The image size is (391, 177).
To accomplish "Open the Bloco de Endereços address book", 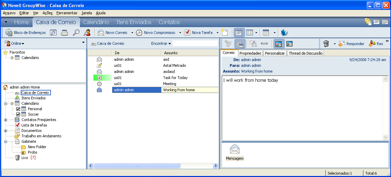I will [x=26, y=33].
